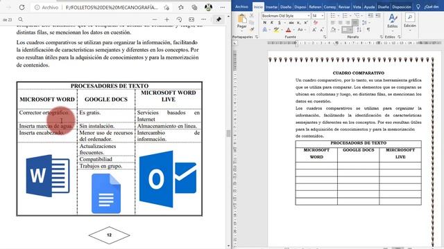
Task: Rotate the PDF page
Action: click(179, 19)
